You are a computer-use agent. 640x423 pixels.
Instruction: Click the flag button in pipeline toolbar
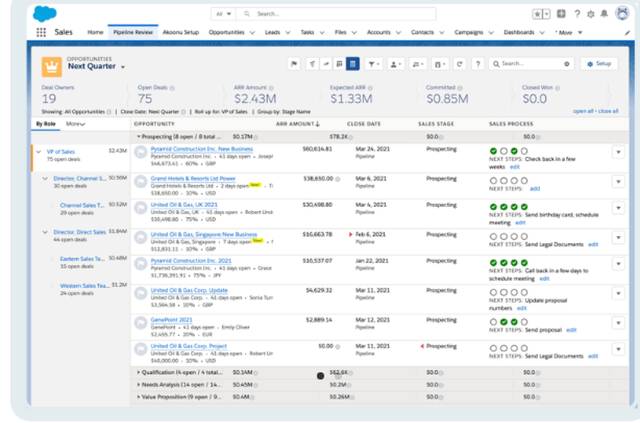pyautogui.click(x=294, y=63)
